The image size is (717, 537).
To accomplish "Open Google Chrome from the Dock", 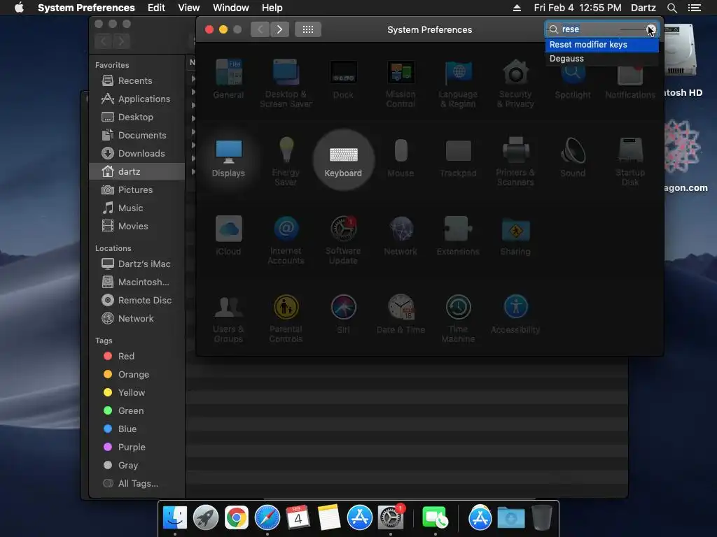I will point(237,518).
